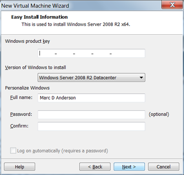Open the Version of Windows dropdown

click(91, 78)
